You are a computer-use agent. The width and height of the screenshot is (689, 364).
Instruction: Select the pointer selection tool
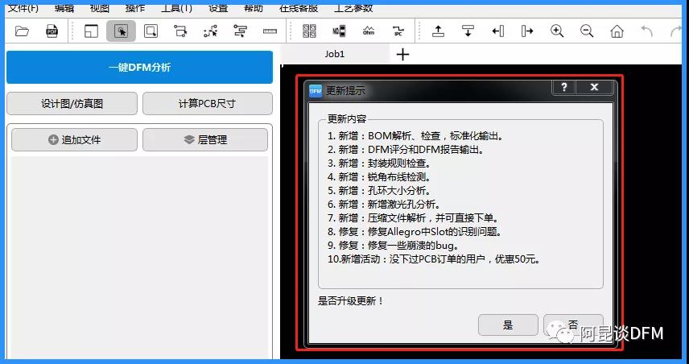[121, 31]
